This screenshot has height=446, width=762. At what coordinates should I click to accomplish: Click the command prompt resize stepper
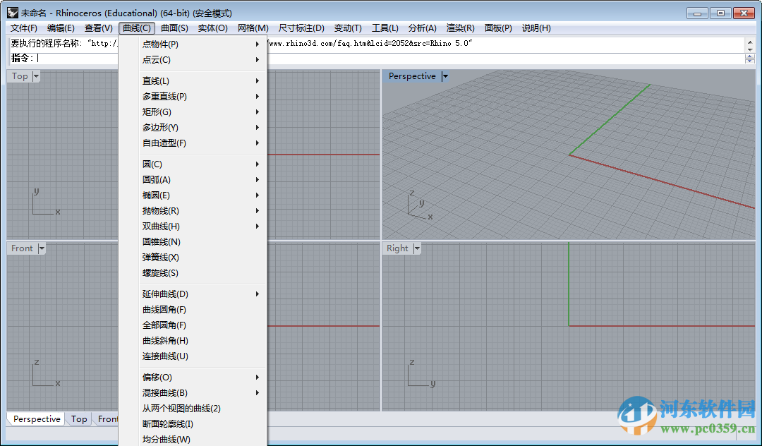point(750,59)
